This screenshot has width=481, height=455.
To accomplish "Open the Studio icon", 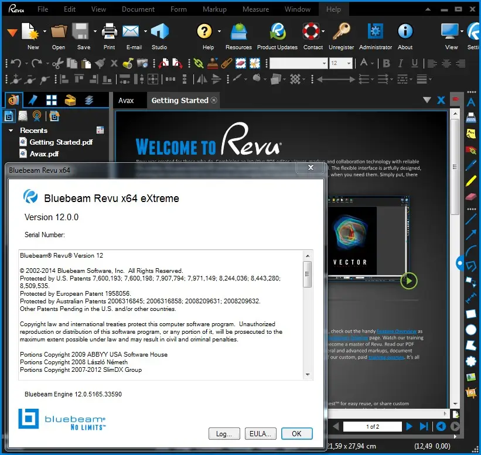I will tap(159, 31).
